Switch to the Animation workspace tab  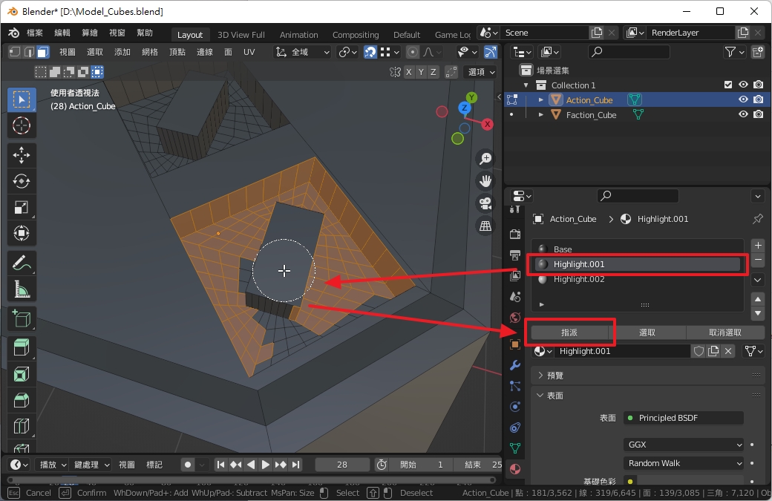[298, 34]
